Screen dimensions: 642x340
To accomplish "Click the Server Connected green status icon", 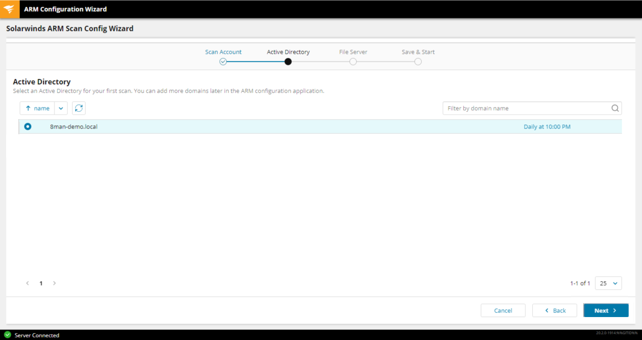I will 7,335.
